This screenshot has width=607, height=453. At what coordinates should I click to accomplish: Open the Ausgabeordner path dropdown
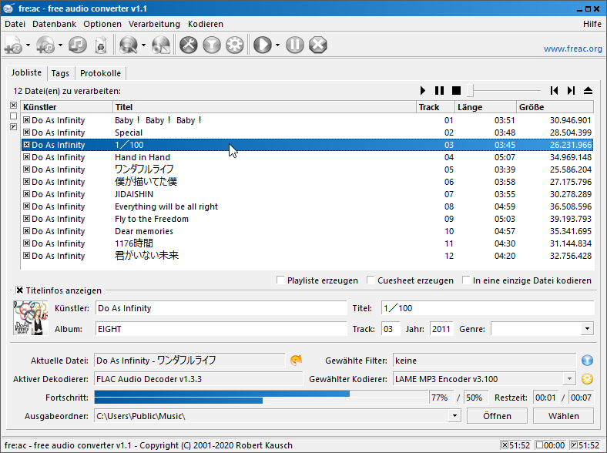pos(454,416)
